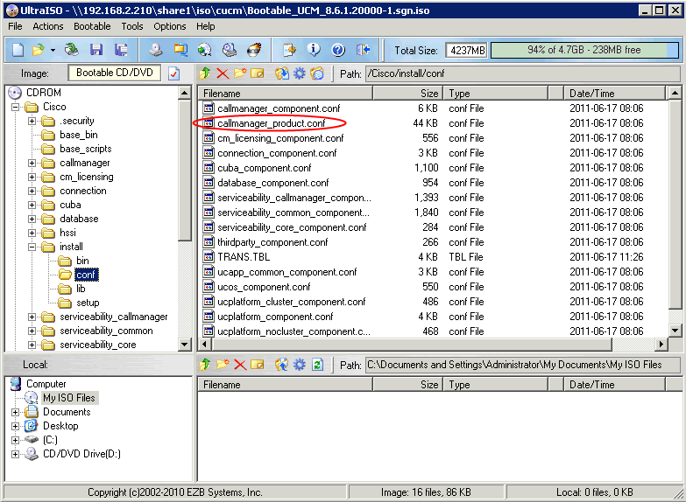Sort by Size column in image pane
Image resolution: width=686 pixels, height=502 pixels.
407,93
